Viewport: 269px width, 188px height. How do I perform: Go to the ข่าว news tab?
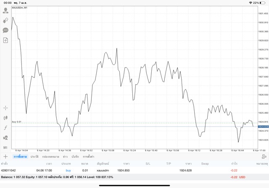[65, 156]
